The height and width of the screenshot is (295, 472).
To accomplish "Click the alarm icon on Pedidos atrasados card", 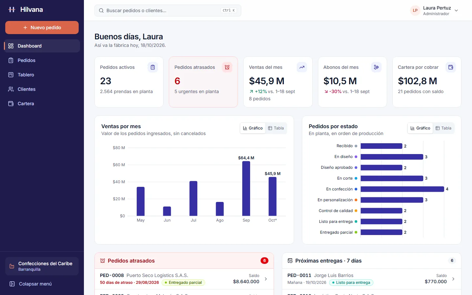I will coord(227,67).
